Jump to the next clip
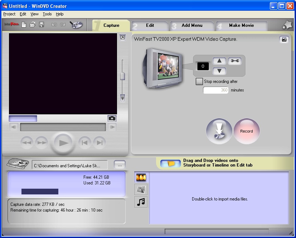The height and width of the screenshot is (238, 296). click(x=100, y=143)
